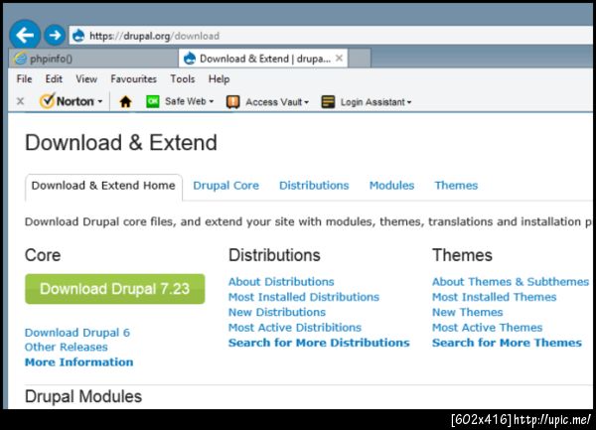
Task: Click the Norton toolbar home icon
Action: point(125,102)
